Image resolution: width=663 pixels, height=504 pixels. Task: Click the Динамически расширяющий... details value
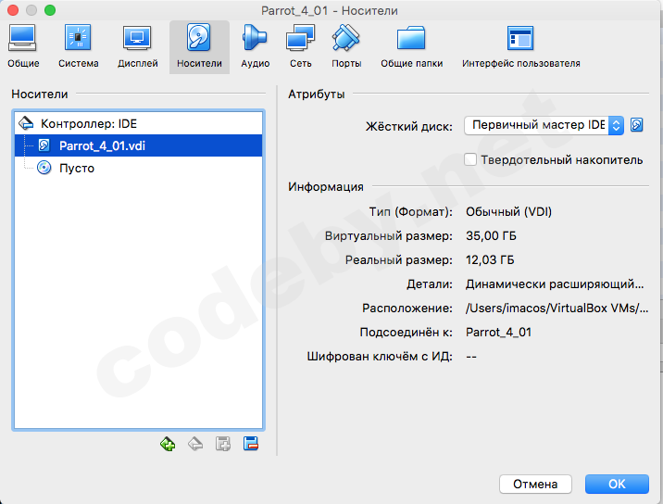[555, 283]
